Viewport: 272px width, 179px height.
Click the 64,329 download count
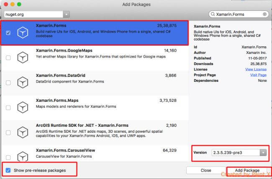point(169,150)
